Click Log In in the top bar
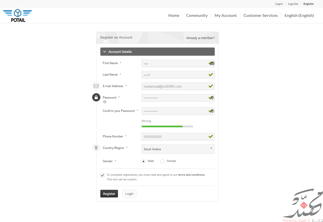323x222 pixels. (x=279, y=4)
